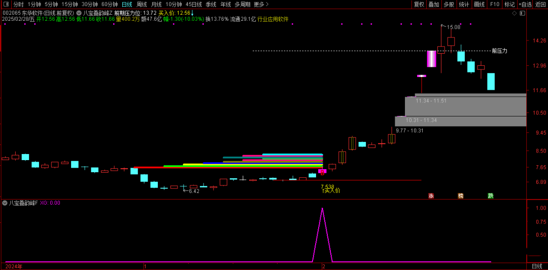Click the panel layout icon at top-left
This screenshot has width=548, height=270.
click(x=6, y=4)
